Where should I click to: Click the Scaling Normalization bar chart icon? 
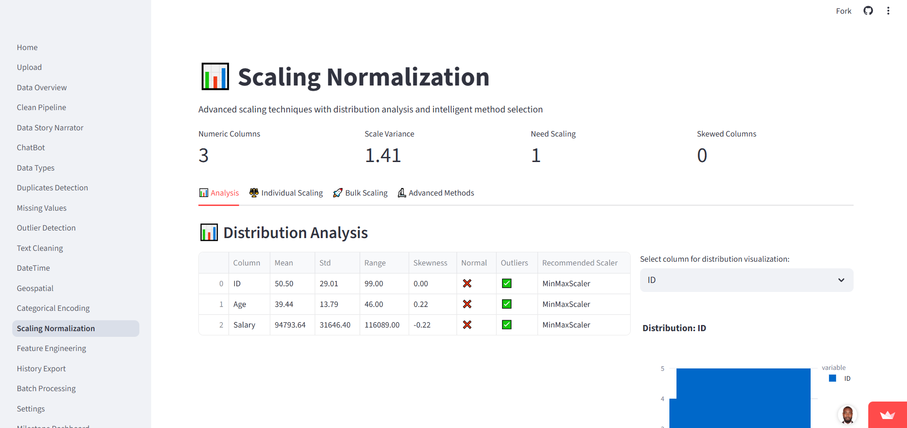pyautogui.click(x=214, y=76)
